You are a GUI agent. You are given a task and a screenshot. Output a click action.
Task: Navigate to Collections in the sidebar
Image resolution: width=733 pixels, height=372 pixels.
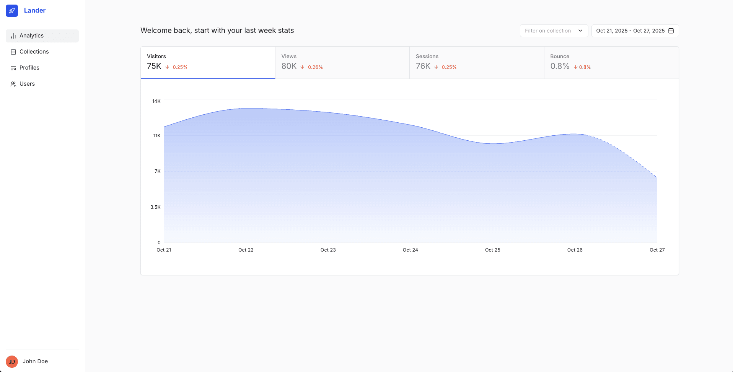(34, 52)
